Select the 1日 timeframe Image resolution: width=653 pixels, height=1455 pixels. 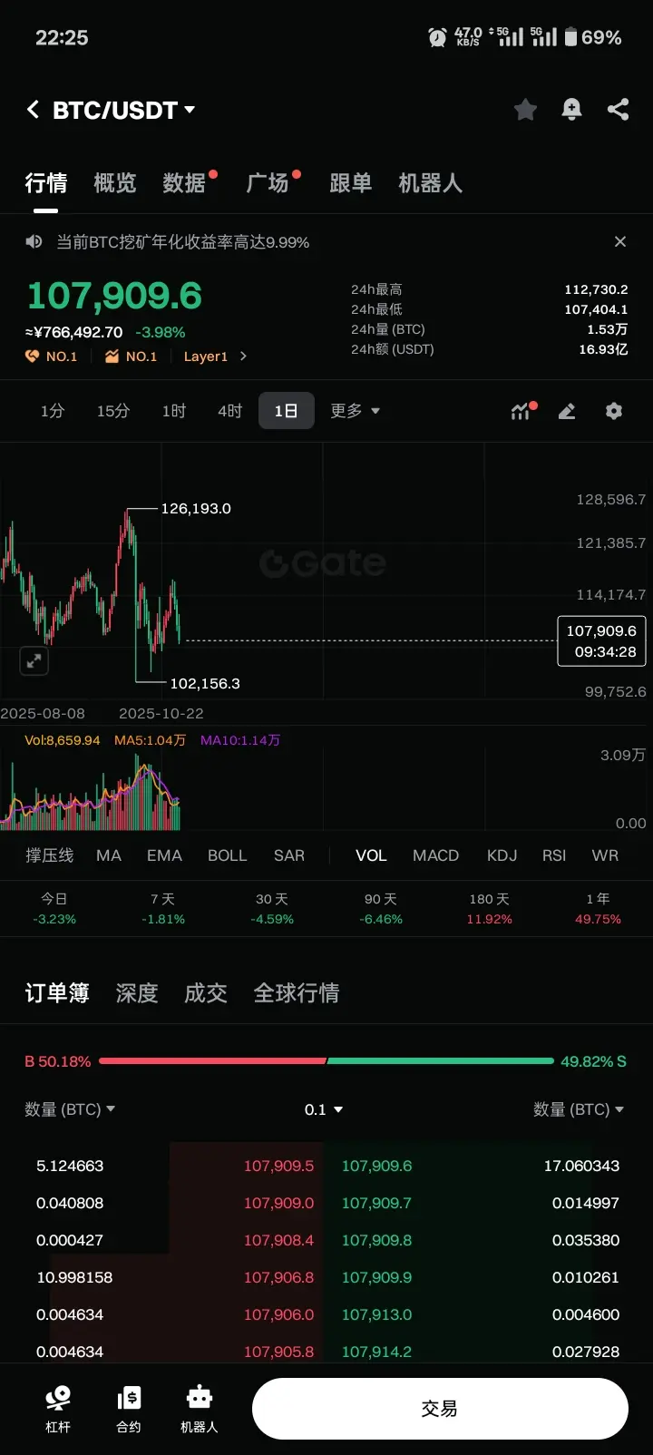[x=287, y=411]
